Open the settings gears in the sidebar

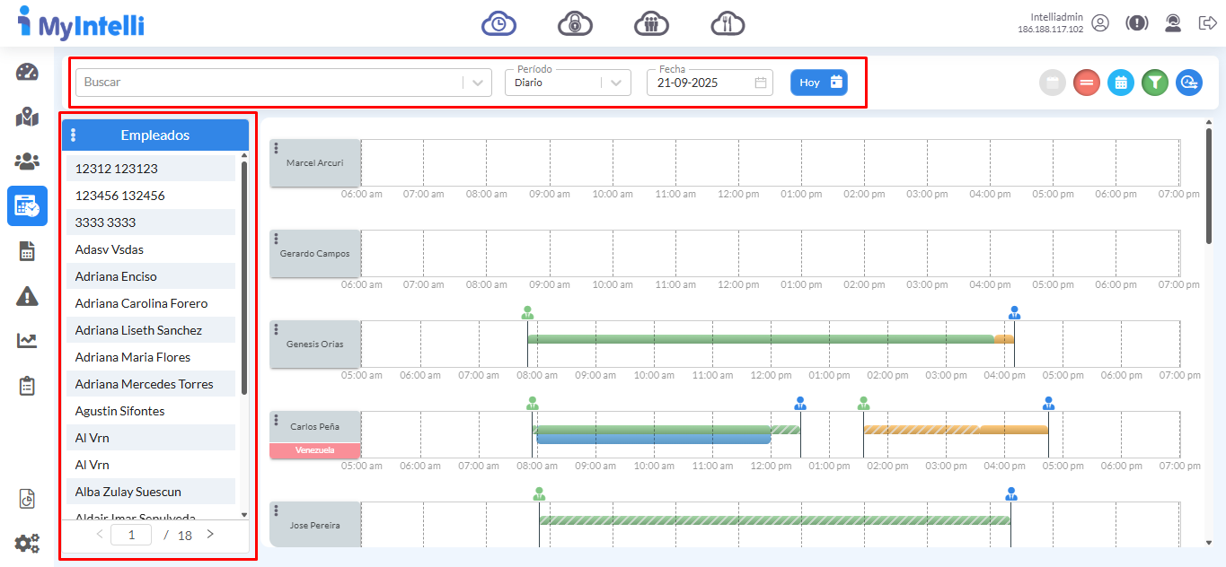point(27,543)
